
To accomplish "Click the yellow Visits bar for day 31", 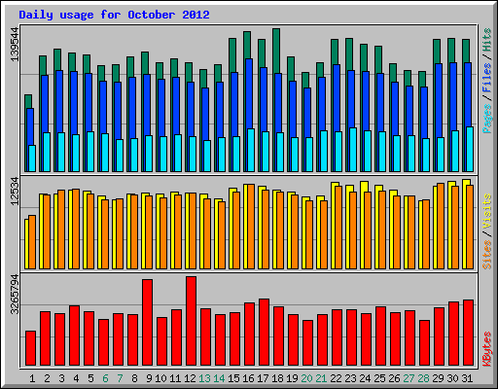I will click(466, 224).
